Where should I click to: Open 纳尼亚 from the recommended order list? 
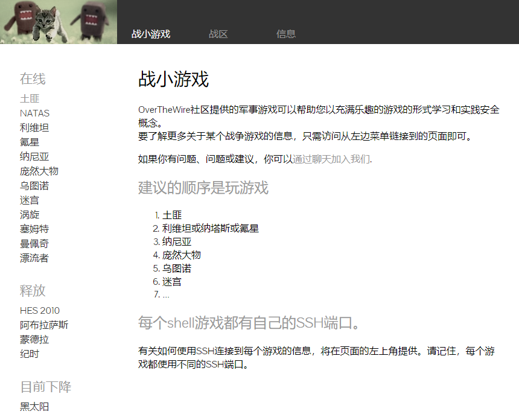(176, 241)
